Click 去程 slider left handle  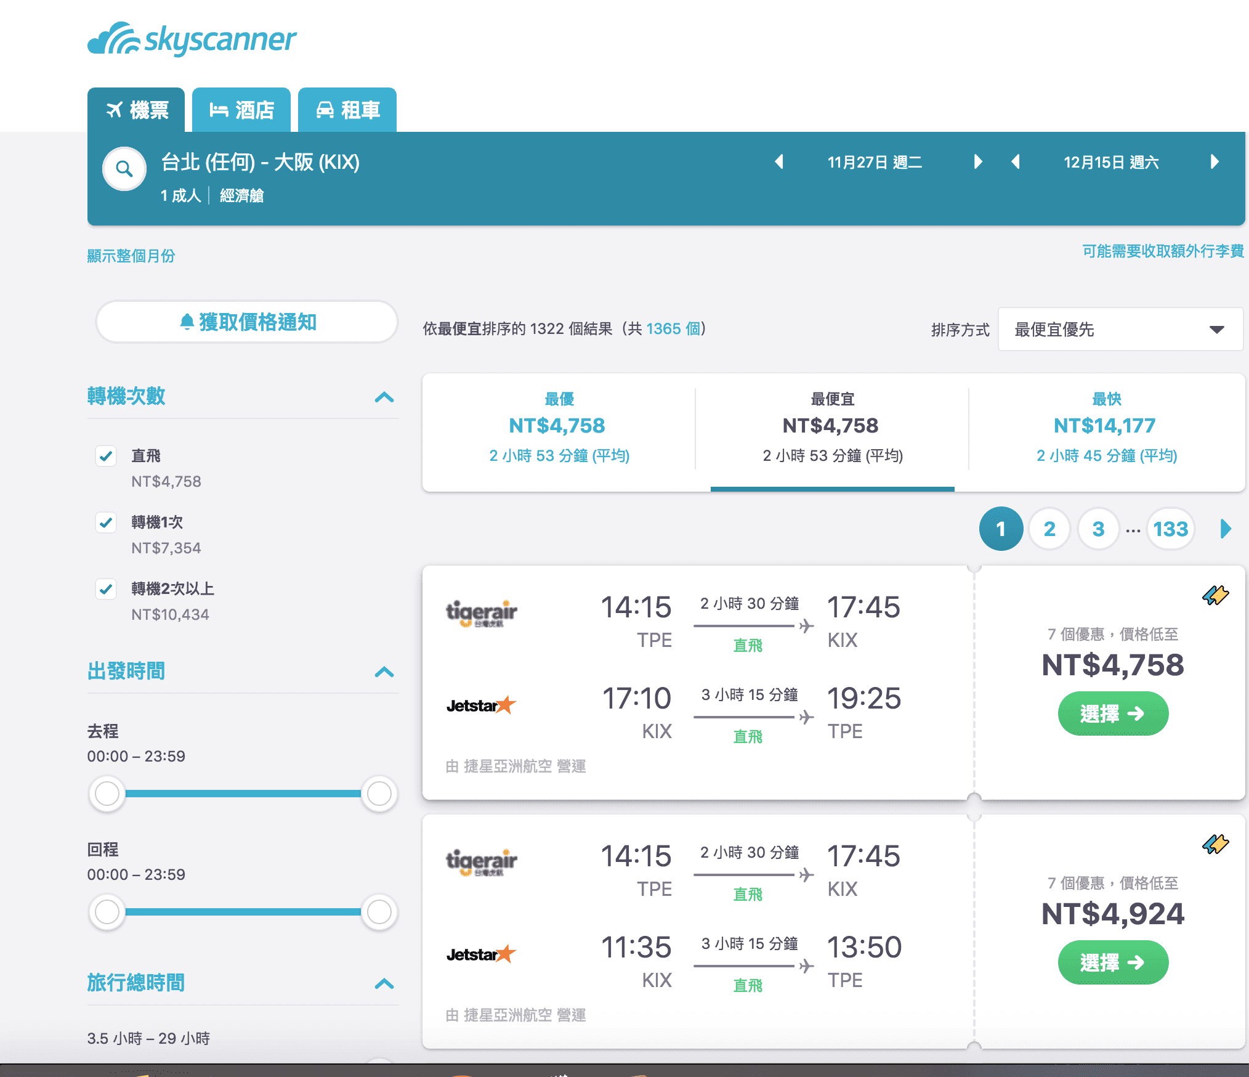[107, 794]
